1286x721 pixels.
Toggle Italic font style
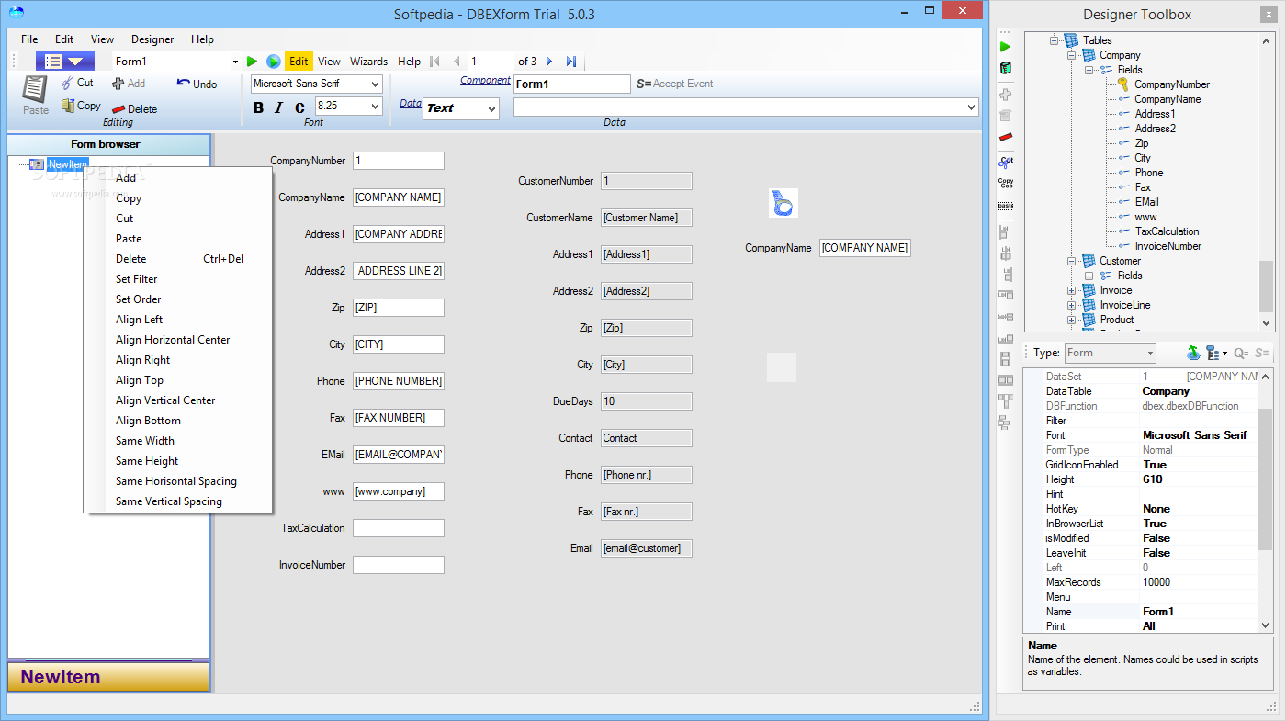pyautogui.click(x=279, y=107)
